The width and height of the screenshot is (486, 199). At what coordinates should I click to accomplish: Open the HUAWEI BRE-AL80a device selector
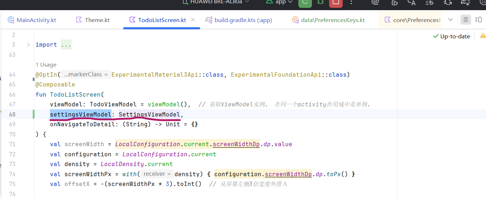coord(216,2)
